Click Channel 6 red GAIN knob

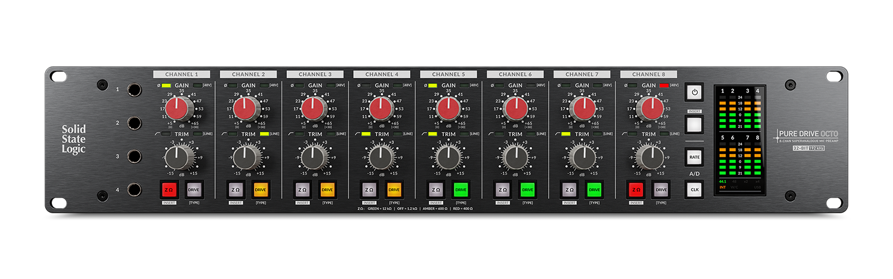(515, 109)
